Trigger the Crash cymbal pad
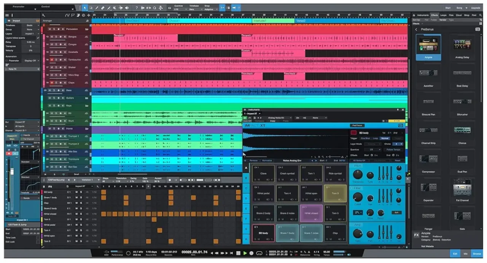 (286, 173)
